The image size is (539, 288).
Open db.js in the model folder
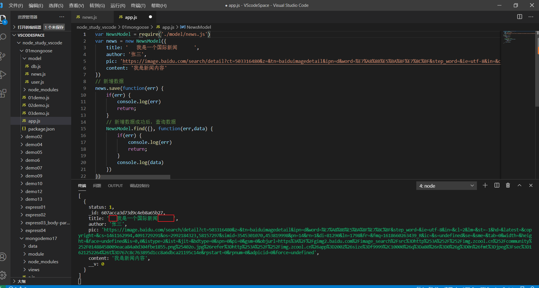click(41, 66)
